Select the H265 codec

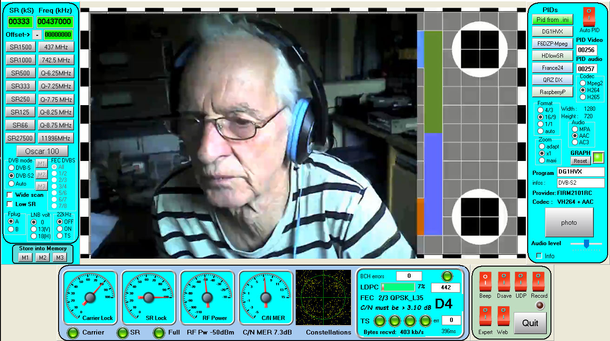tap(583, 97)
